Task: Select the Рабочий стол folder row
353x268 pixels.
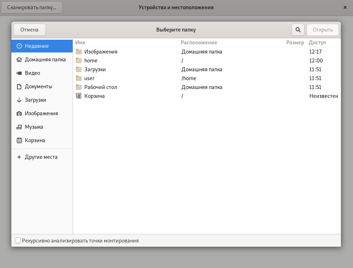Action: click(101, 87)
